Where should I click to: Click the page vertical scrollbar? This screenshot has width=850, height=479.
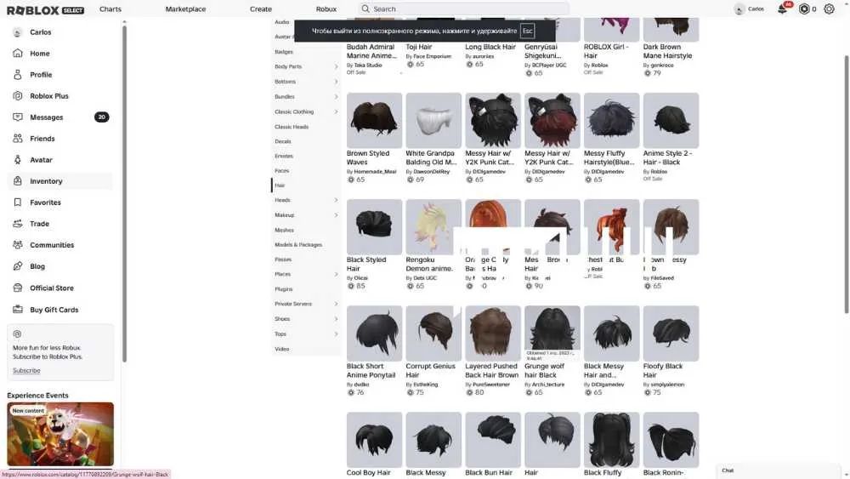coord(847,185)
